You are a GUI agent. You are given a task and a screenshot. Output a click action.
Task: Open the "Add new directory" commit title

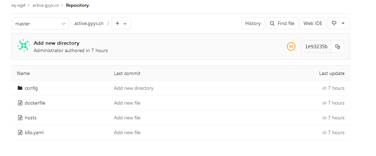[57, 43]
